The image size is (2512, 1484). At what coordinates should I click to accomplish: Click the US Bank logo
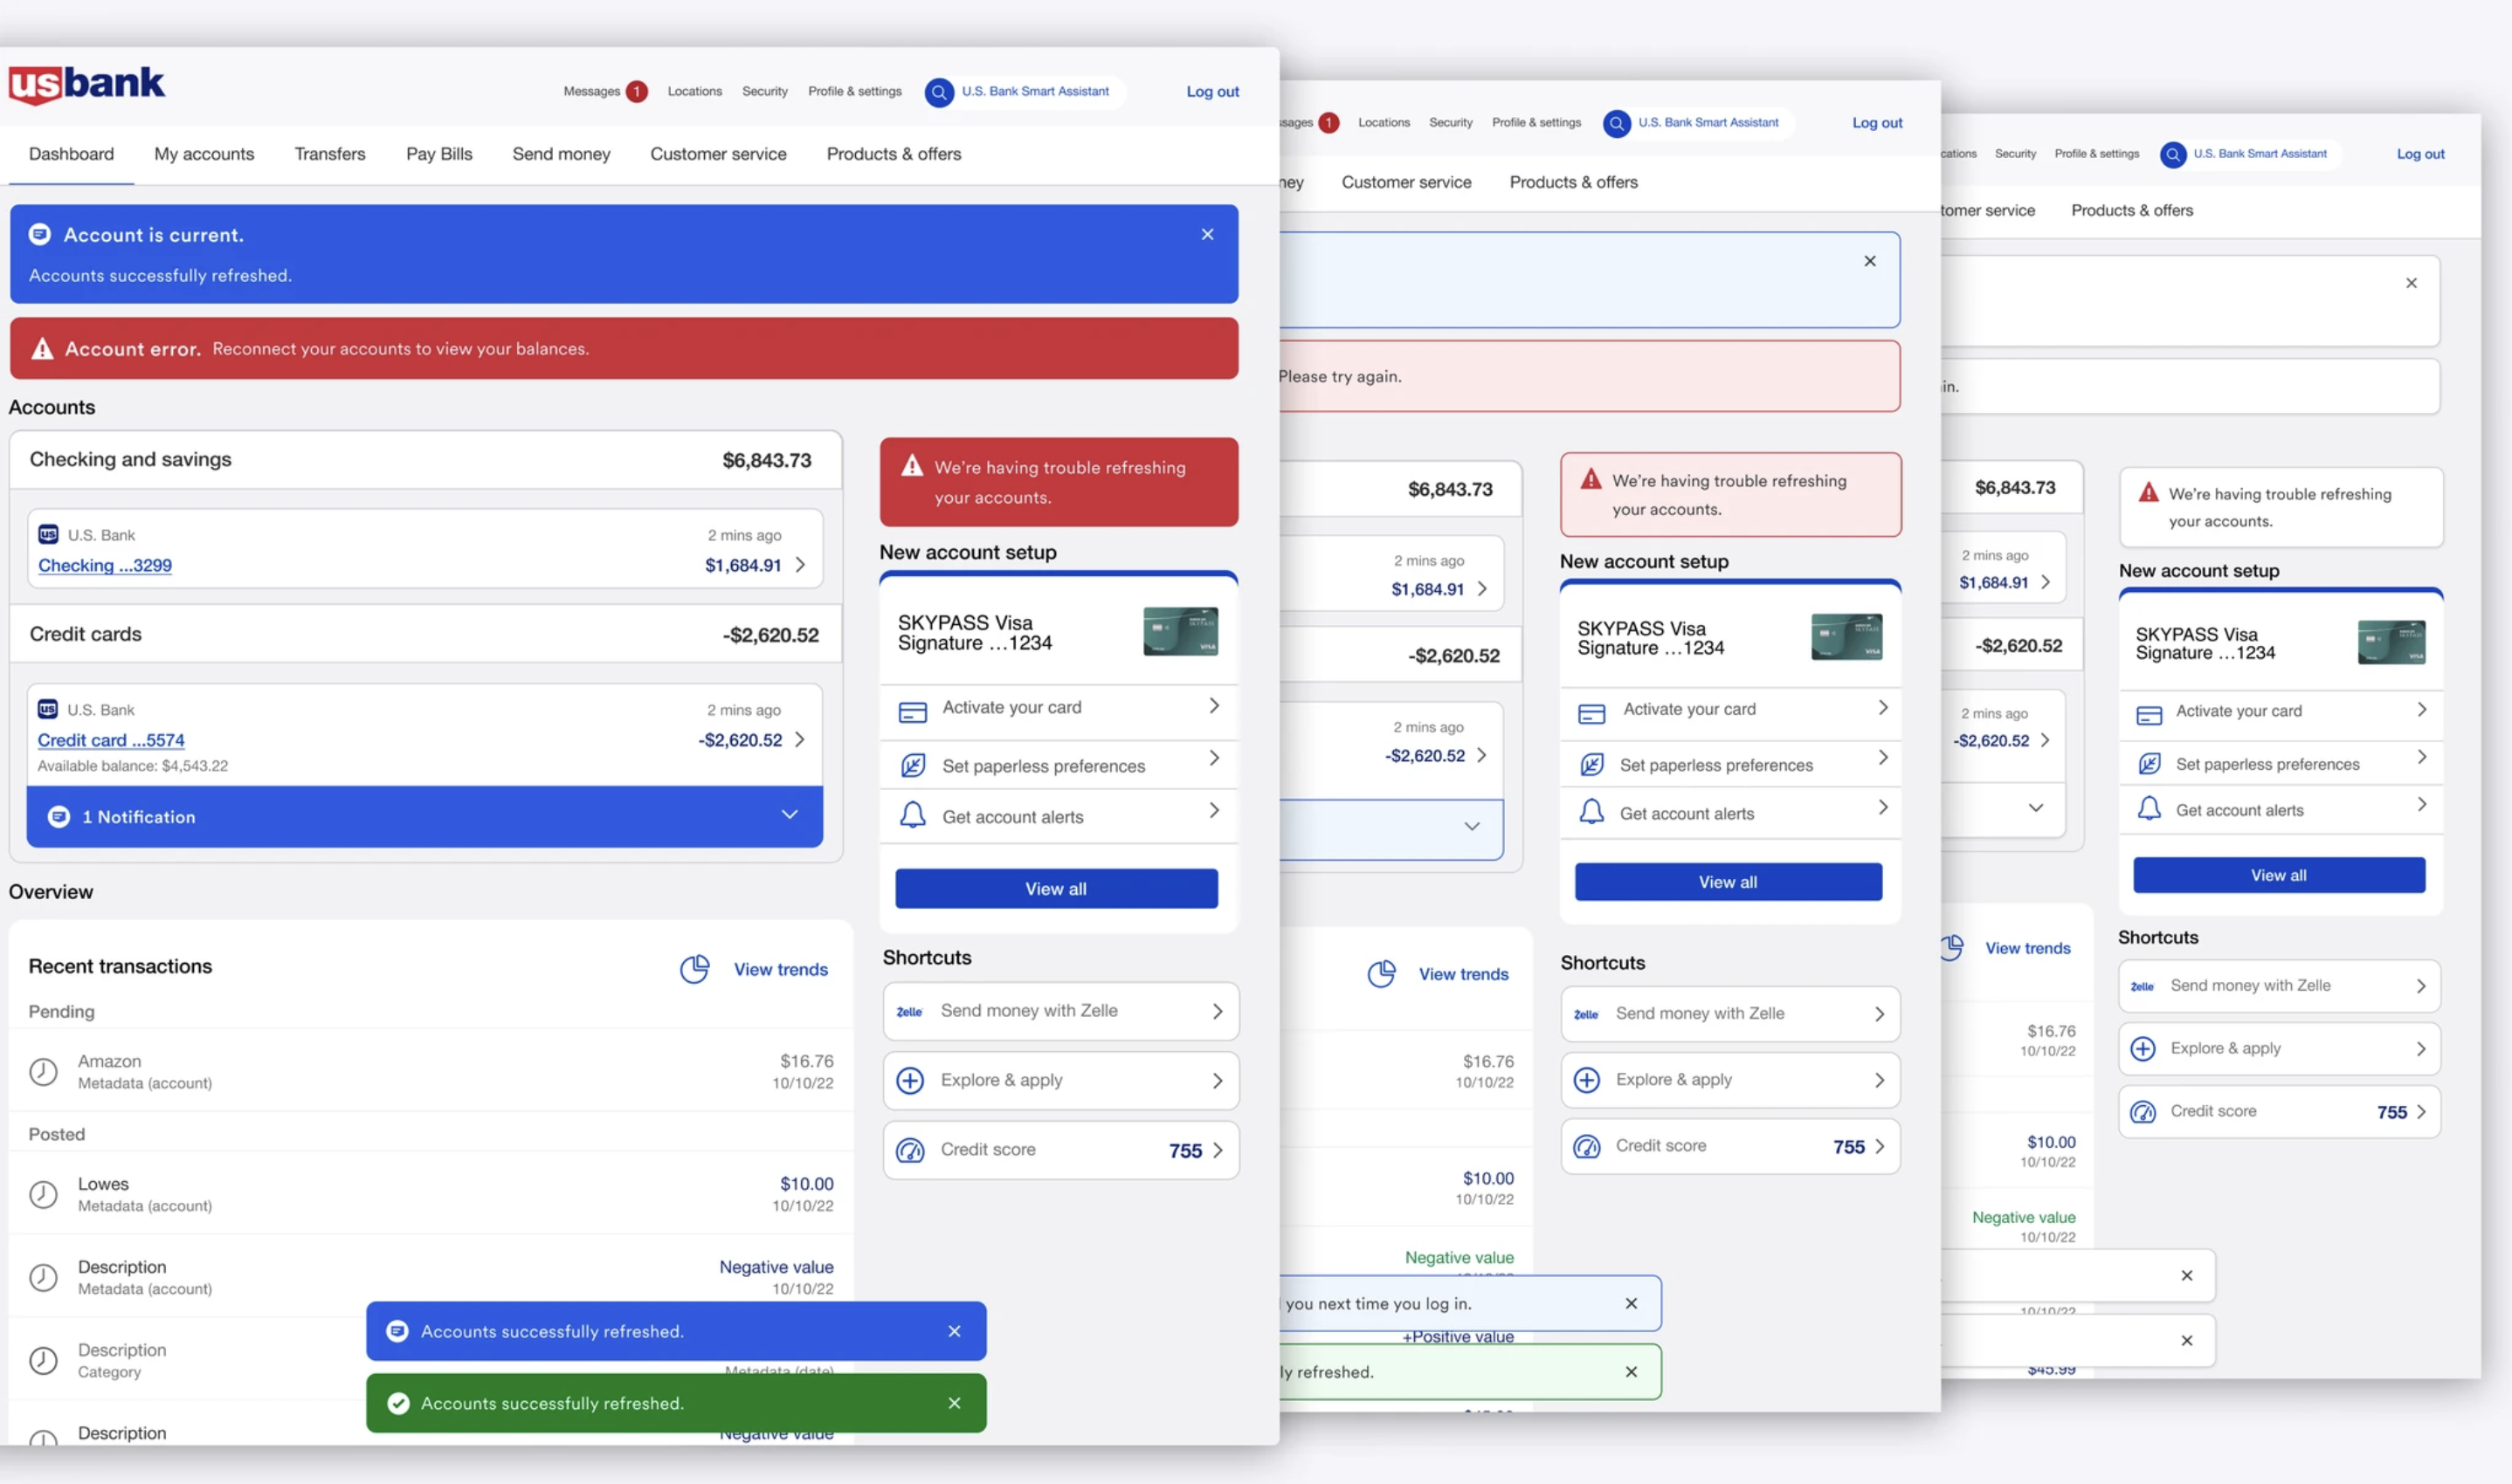point(87,85)
